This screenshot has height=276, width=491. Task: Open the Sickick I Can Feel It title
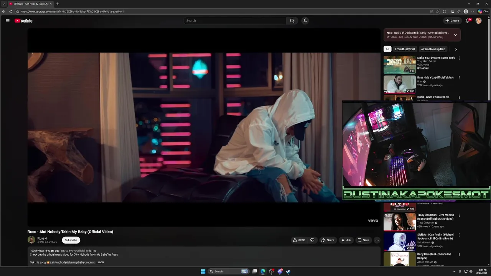[x=435, y=237]
